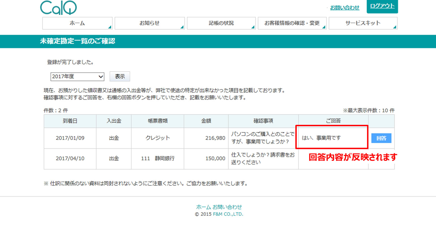The image size is (436, 239).
Task: Click the ログアウト button
Action: tap(382, 6)
